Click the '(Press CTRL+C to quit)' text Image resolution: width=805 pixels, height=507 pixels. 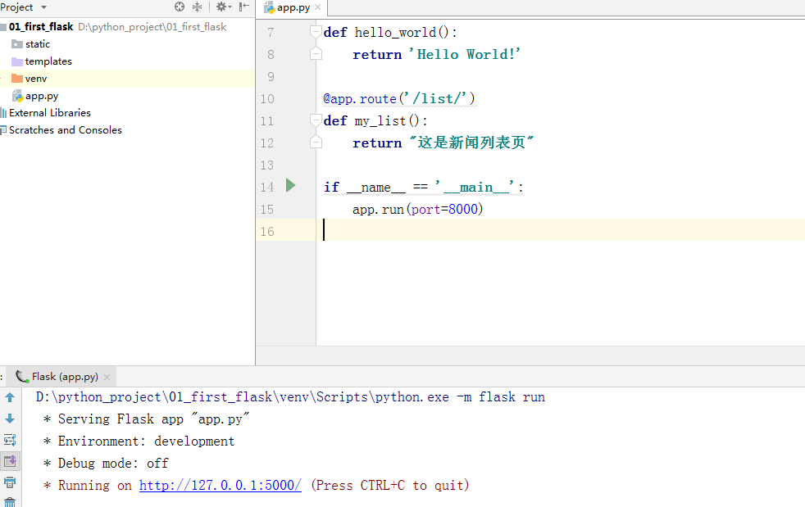click(390, 486)
